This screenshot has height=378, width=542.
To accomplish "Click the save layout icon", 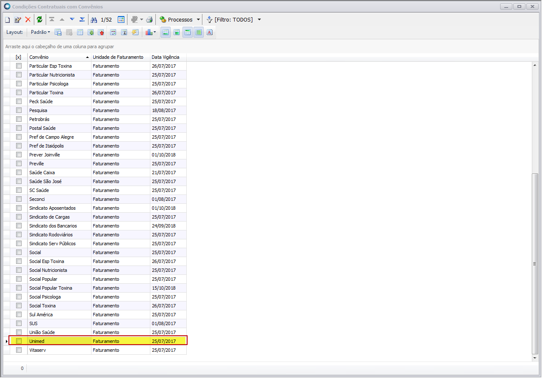I will [58, 32].
